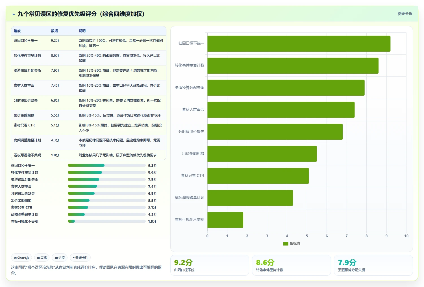Click the Chart.js tag
This screenshot has width=424, height=287.
(21, 258)
